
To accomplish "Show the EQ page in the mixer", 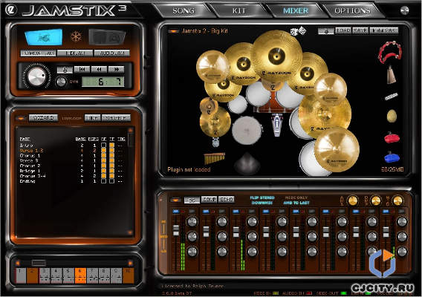I will (x=192, y=200).
